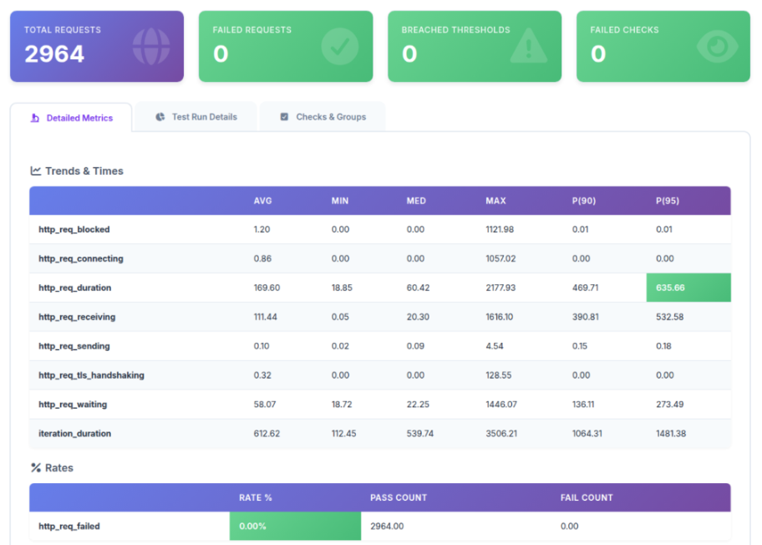This screenshot has width=762, height=545.
Task: Click the http_req_duration max value 2177.93
Action: (x=500, y=288)
